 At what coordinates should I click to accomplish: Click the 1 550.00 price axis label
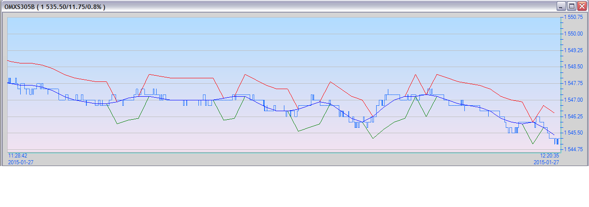click(x=573, y=34)
